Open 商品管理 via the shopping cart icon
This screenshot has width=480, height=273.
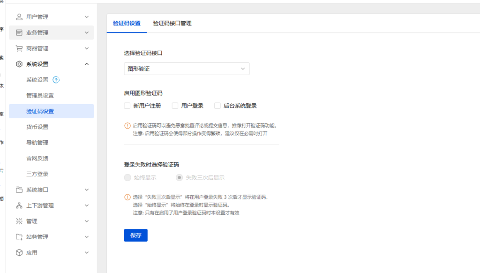[18, 48]
